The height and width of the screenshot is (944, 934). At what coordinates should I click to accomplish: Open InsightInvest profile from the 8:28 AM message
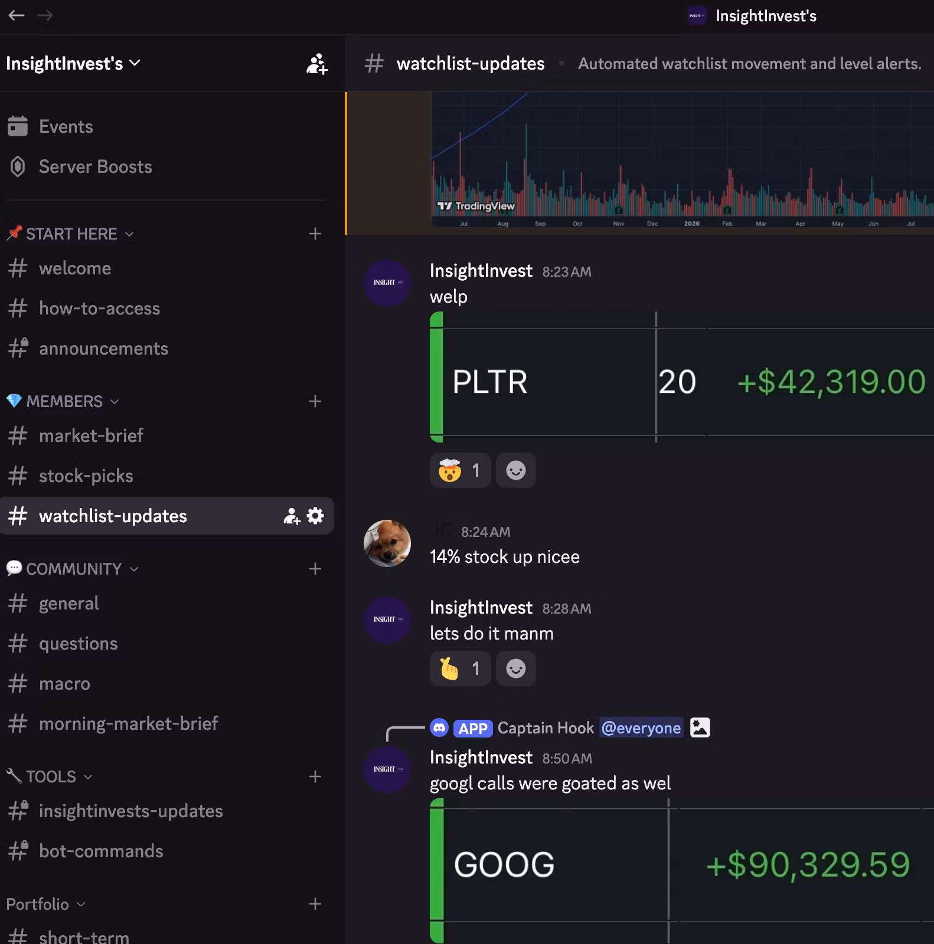tap(481, 608)
